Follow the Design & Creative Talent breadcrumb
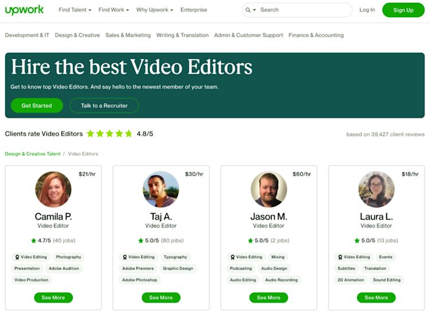This screenshot has width=430, height=314. tap(33, 154)
